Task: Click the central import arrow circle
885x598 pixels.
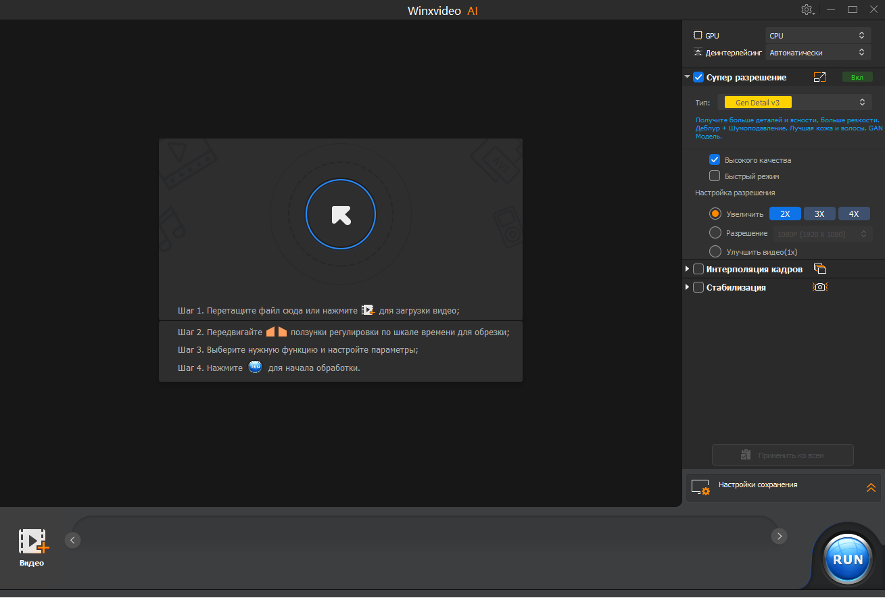Action: [x=341, y=215]
